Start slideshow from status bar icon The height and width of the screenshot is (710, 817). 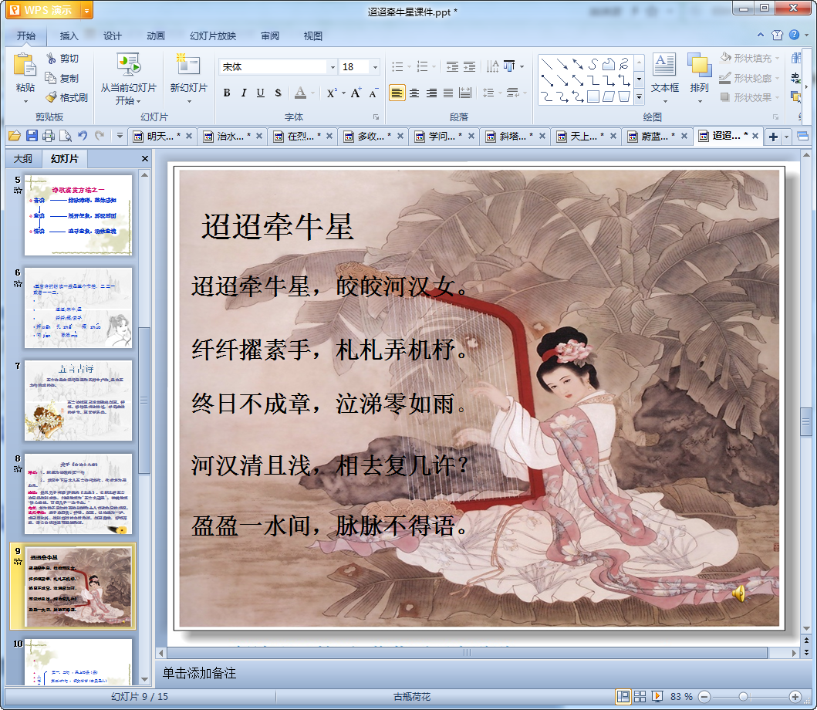click(657, 696)
